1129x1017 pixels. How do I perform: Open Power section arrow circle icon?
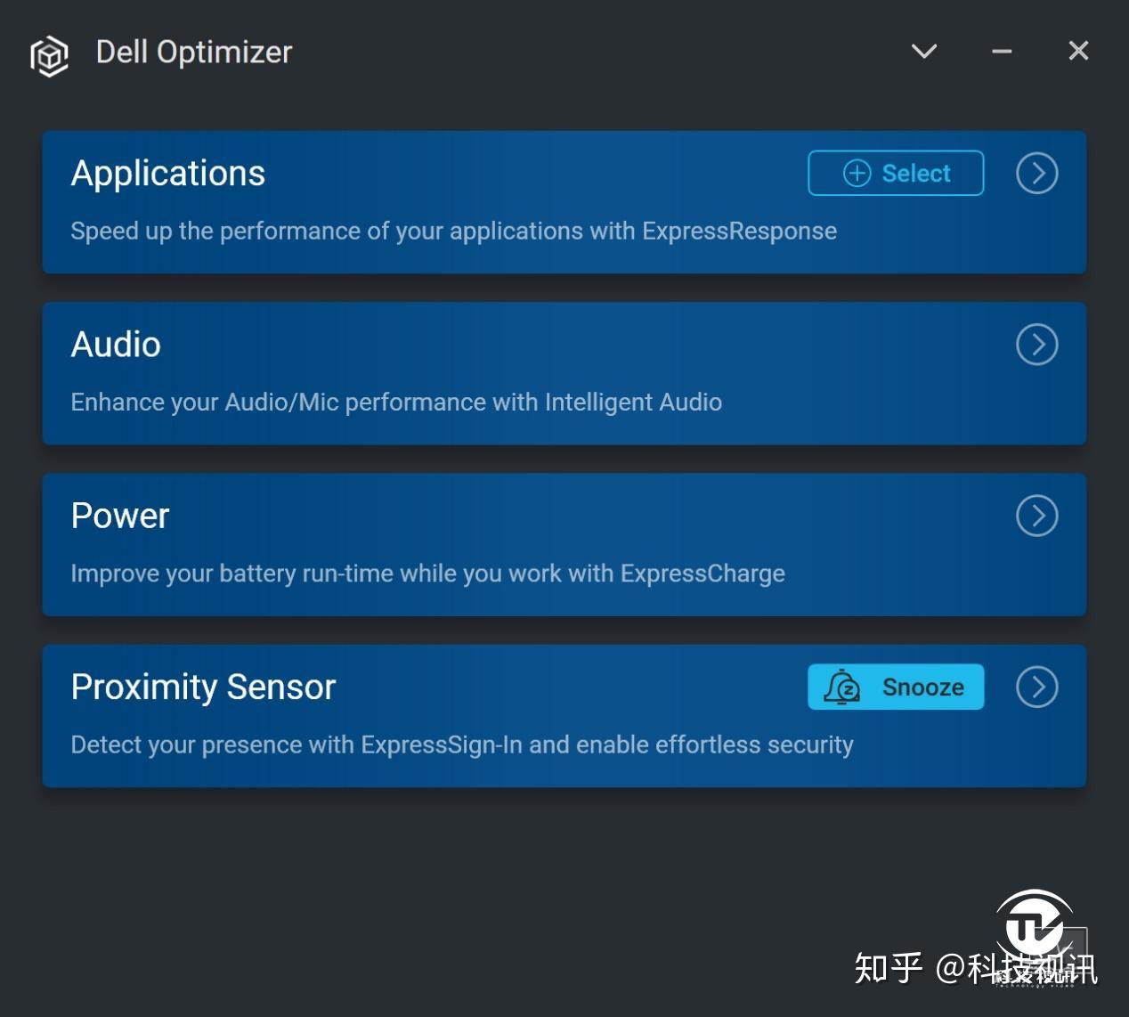(x=1036, y=515)
